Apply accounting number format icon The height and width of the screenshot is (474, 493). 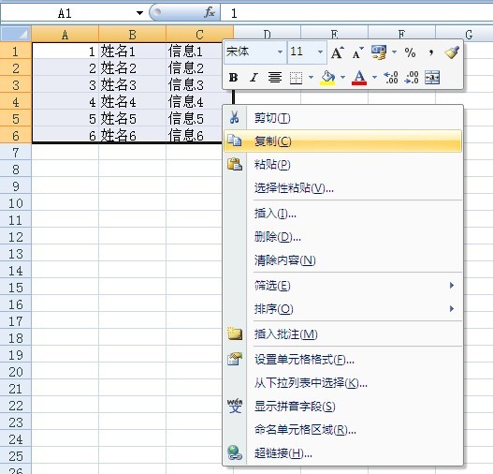[x=379, y=52]
